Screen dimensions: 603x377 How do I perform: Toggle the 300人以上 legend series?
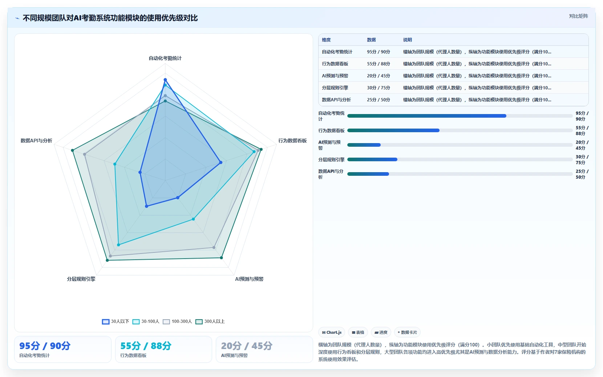point(210,321)
